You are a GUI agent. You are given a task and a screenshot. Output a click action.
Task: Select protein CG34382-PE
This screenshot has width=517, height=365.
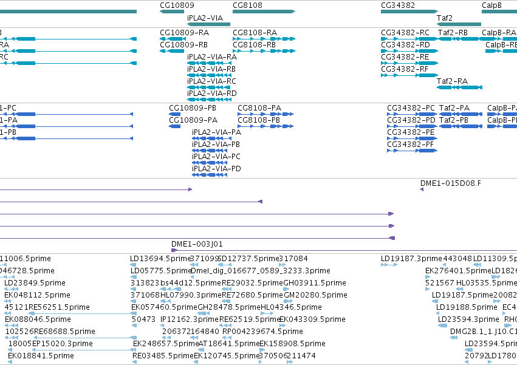[x=411, y=132]
